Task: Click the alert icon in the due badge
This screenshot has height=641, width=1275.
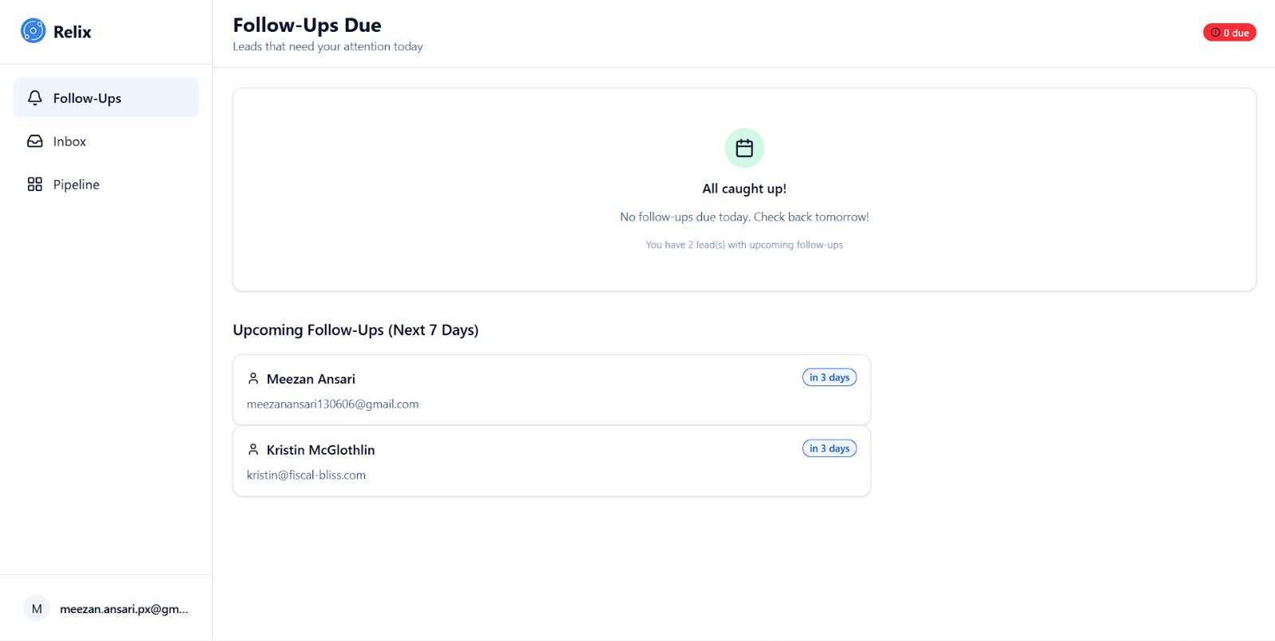Action: click(x=1215, y=33)
